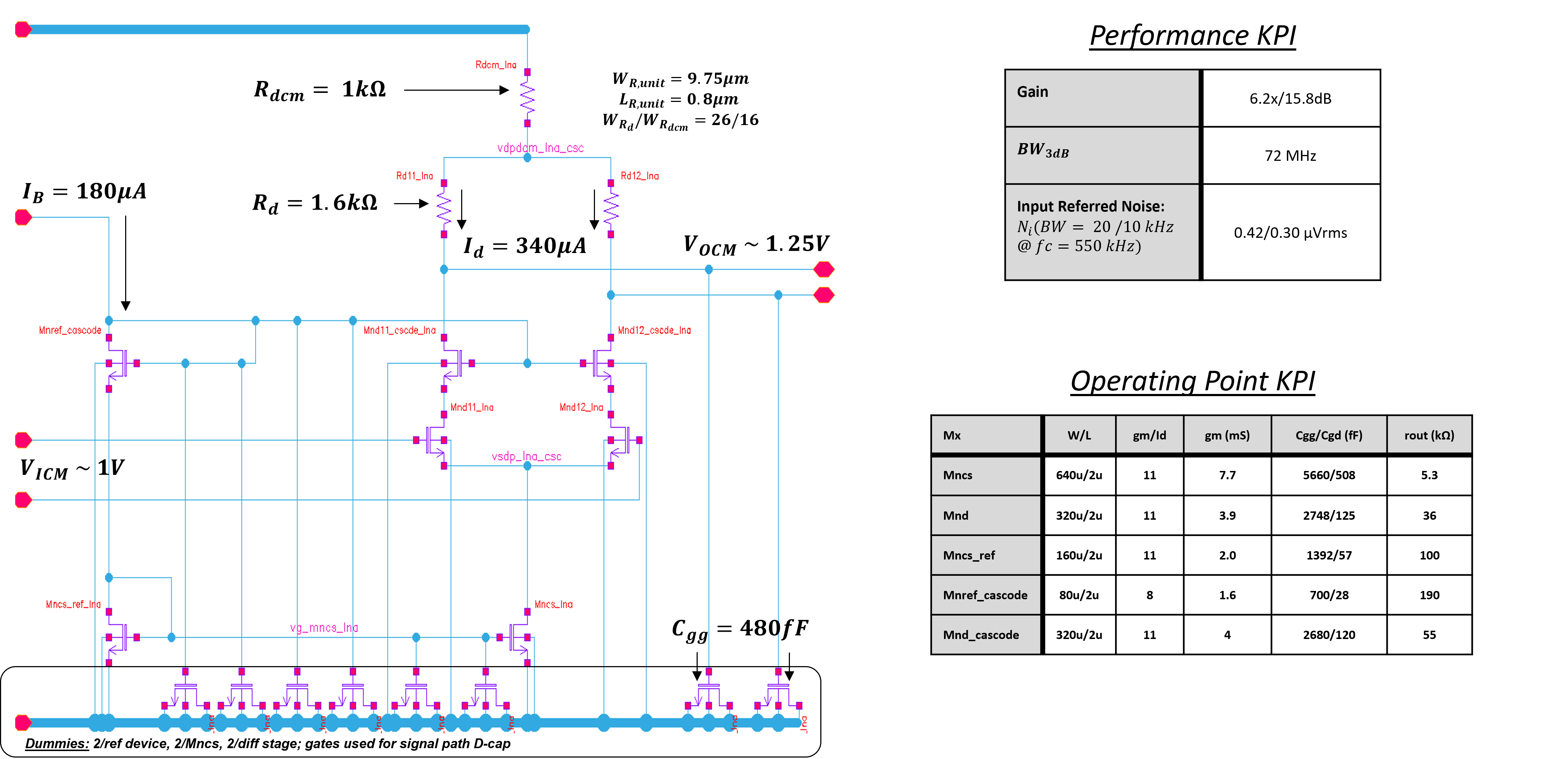Select the Mnd_cascode table row
Viewport: 1565px width, 759px height.
pos(986,635)
